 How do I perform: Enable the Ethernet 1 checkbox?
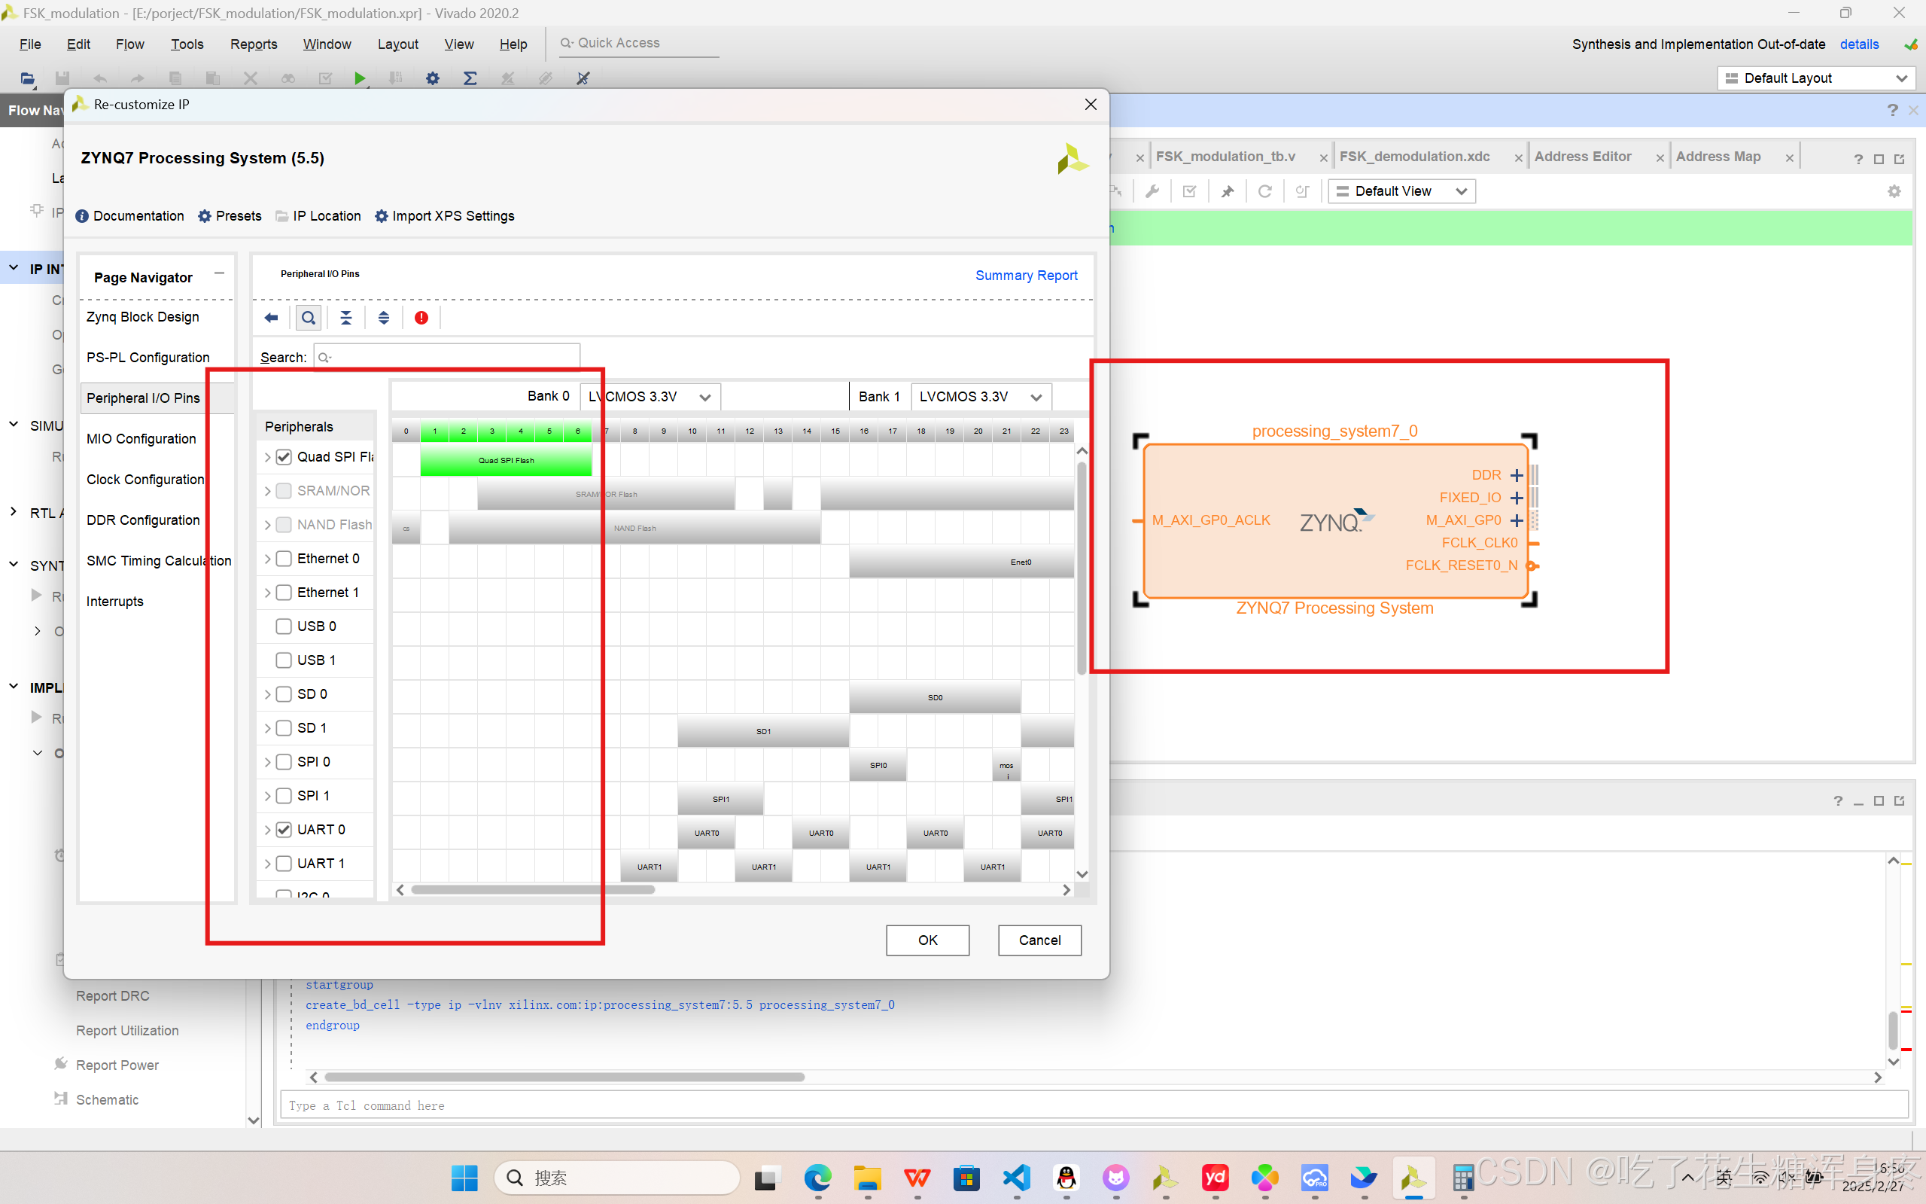pos(284,593)
